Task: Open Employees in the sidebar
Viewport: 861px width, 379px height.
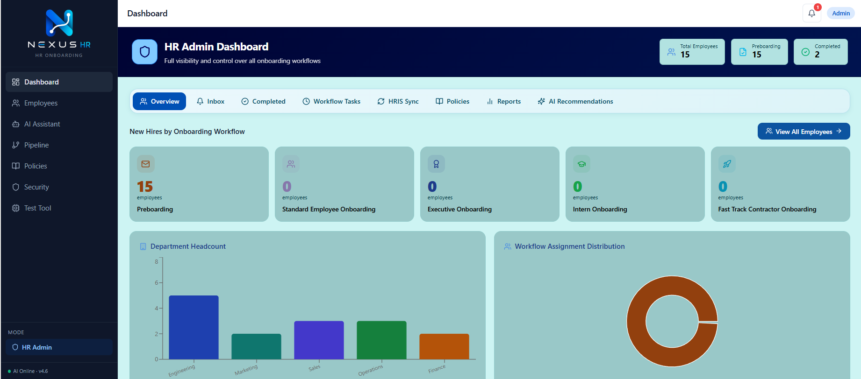Action: [59, 103]
